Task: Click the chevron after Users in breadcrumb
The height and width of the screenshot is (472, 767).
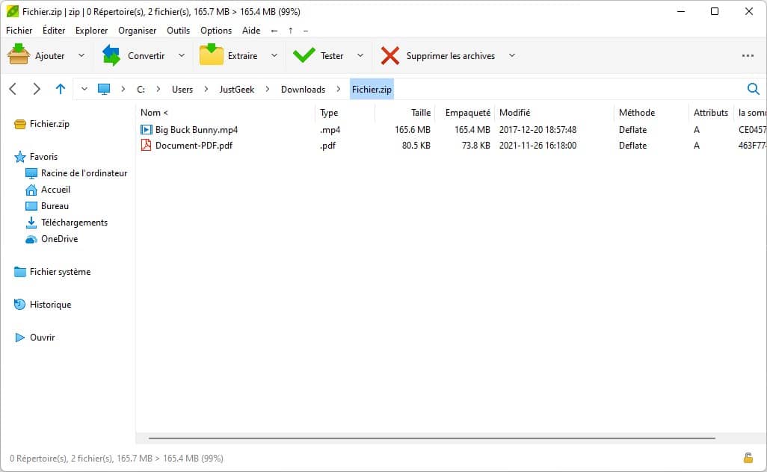Action: point(206,89)
